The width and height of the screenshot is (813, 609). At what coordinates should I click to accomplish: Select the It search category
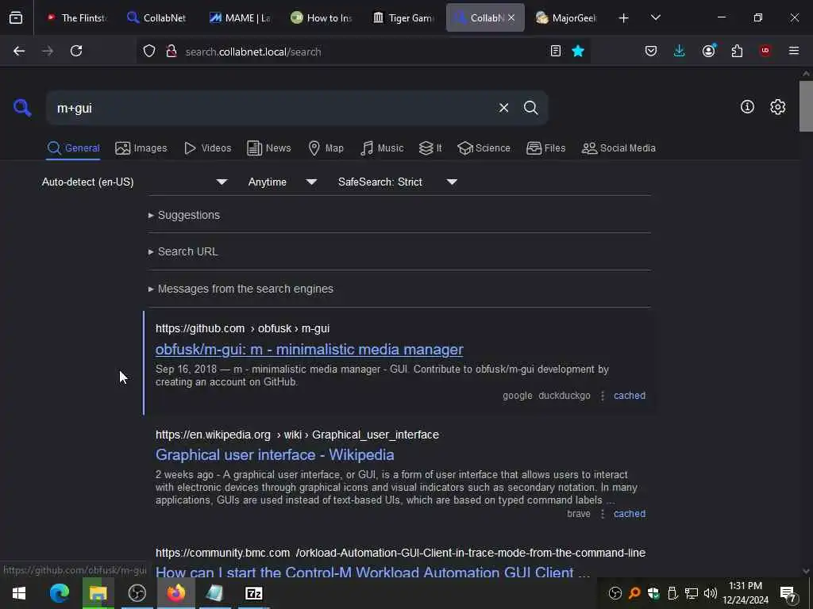click(x=430, y=148)
